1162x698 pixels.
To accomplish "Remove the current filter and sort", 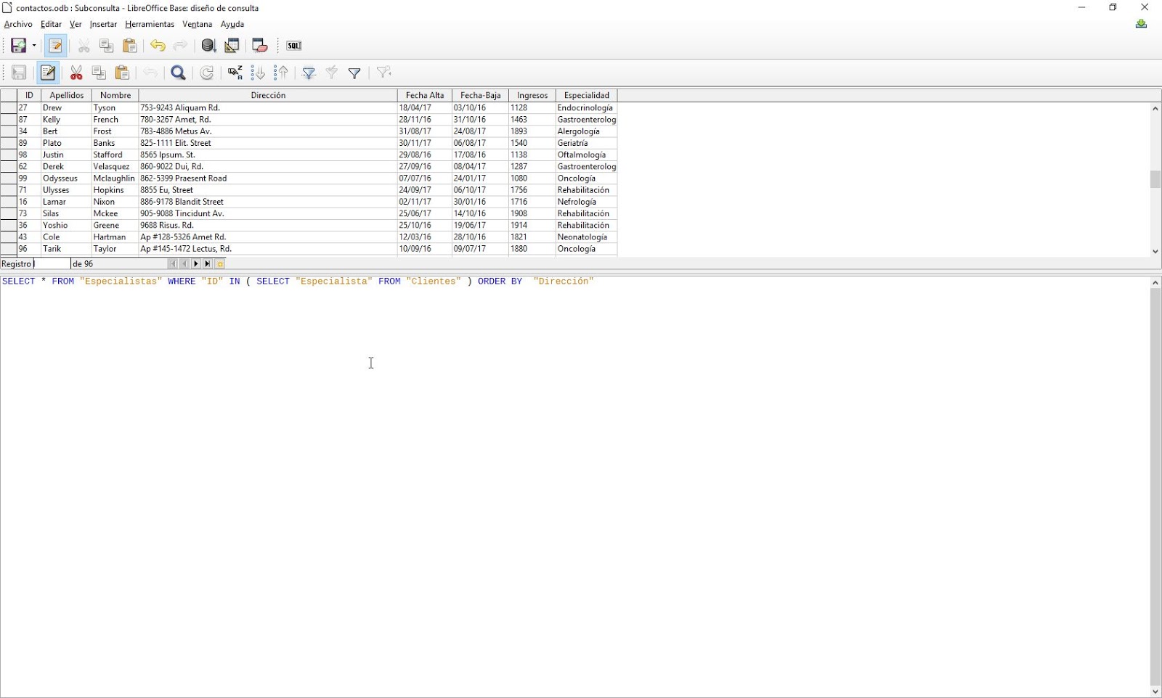I will 383,73.
